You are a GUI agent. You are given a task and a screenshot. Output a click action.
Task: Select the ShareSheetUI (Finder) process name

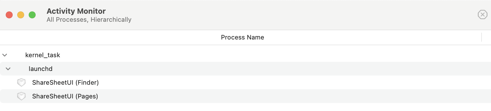pos(65,82)
